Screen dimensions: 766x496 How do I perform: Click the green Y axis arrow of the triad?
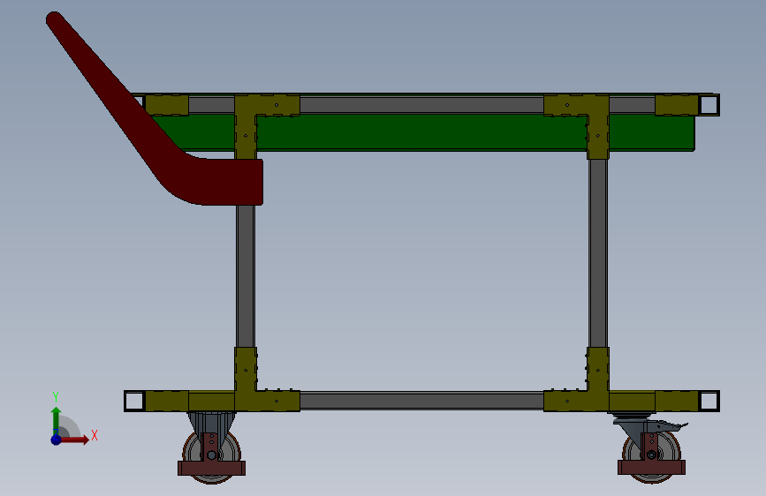[x=56, y=420]
